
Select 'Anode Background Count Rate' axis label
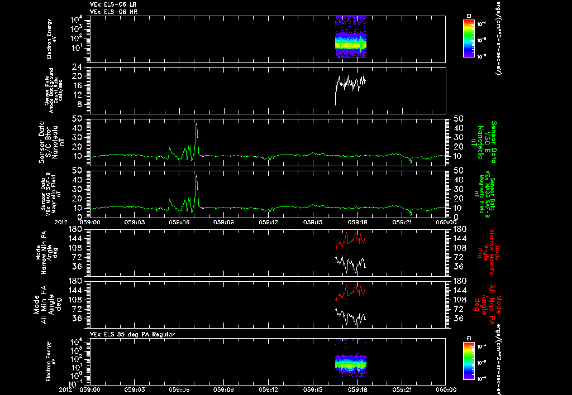click(54, 90)
